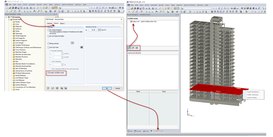
Task: Click next load case arrow in right toolbar
Action: [216, 8]
